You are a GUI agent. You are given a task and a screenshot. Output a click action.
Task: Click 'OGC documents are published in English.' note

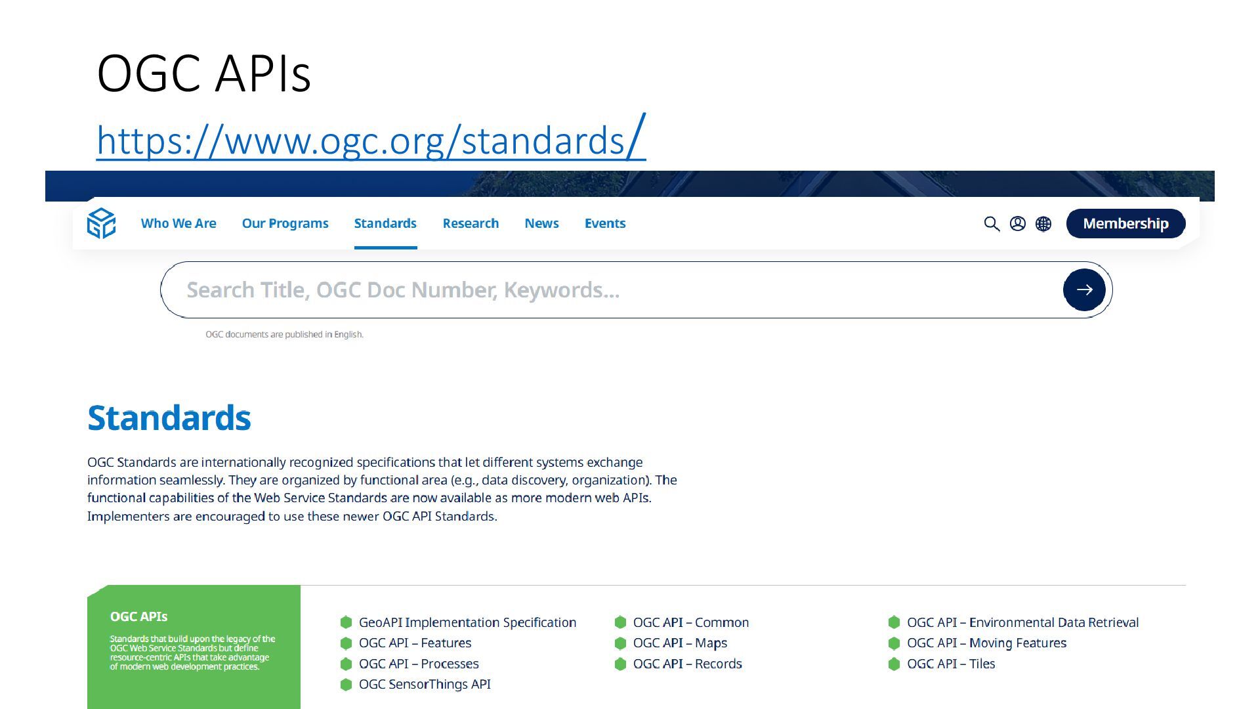[x=284, y=334]
